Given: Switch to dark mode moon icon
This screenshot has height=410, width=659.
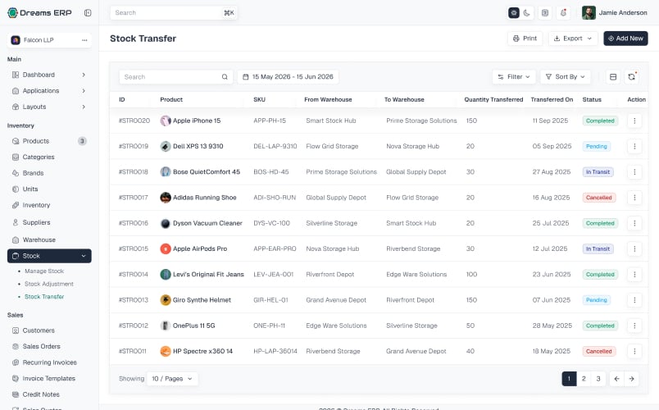Looking at the screenshot, I should (526, 12).
